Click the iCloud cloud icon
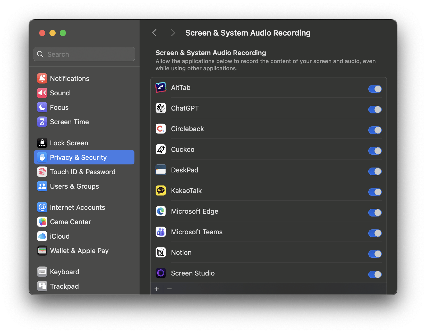The height and width of the screenshot is (333, 426). click(42, 236)
